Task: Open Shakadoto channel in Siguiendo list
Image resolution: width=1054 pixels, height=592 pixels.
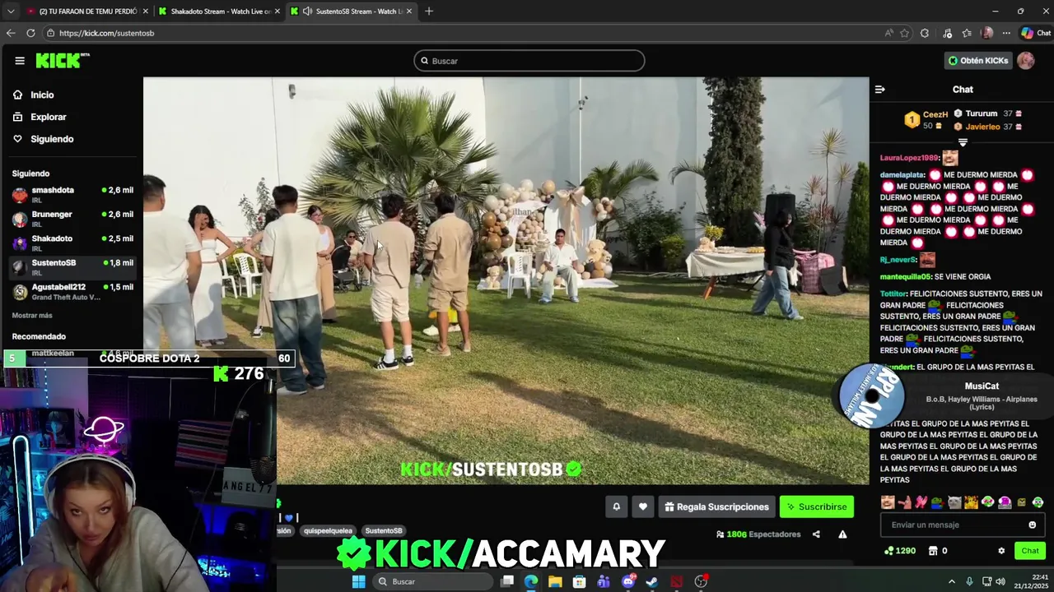Action: click(72, 243)
